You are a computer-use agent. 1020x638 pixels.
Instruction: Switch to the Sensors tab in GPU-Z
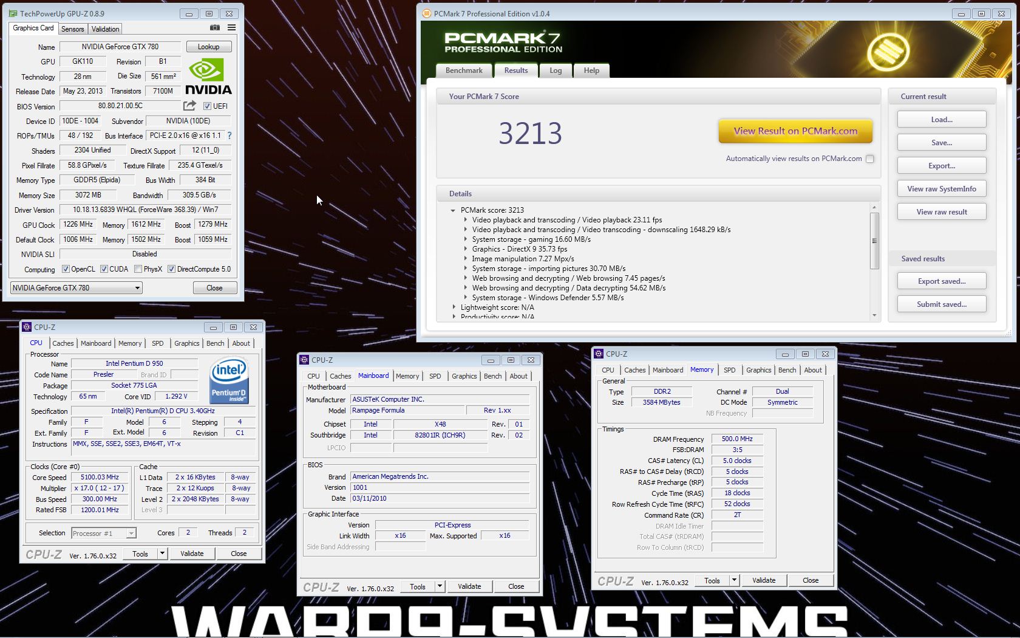[73, 29]
